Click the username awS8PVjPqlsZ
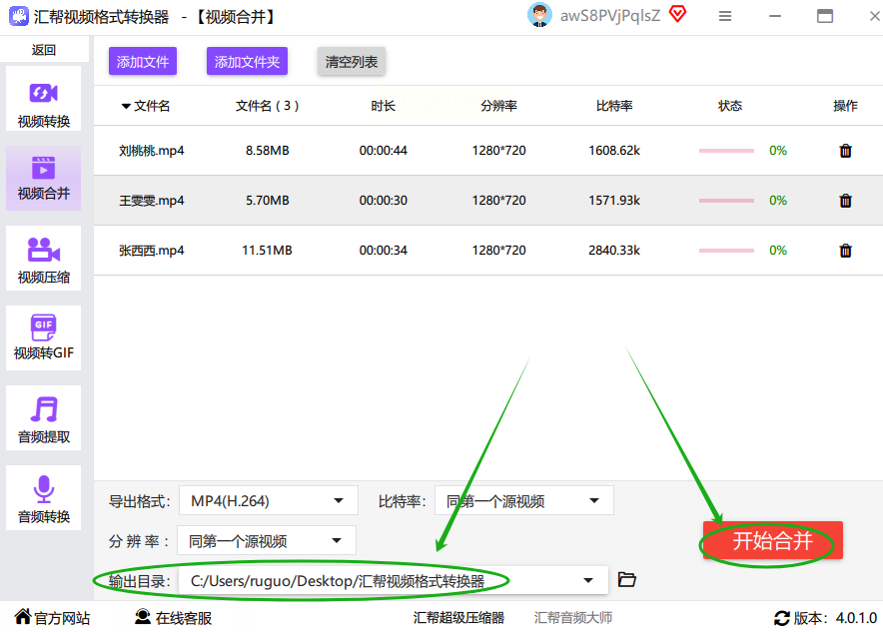 click(x=610, y=16)
